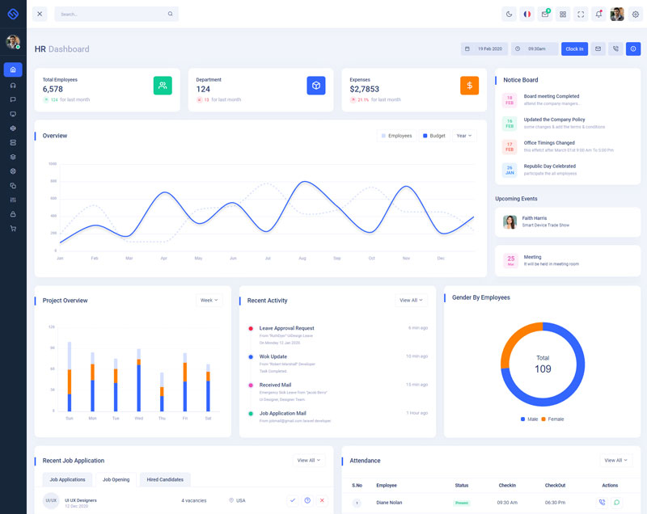647x514 pixels.
Task: Click into the Search input field
Action: 113,14
